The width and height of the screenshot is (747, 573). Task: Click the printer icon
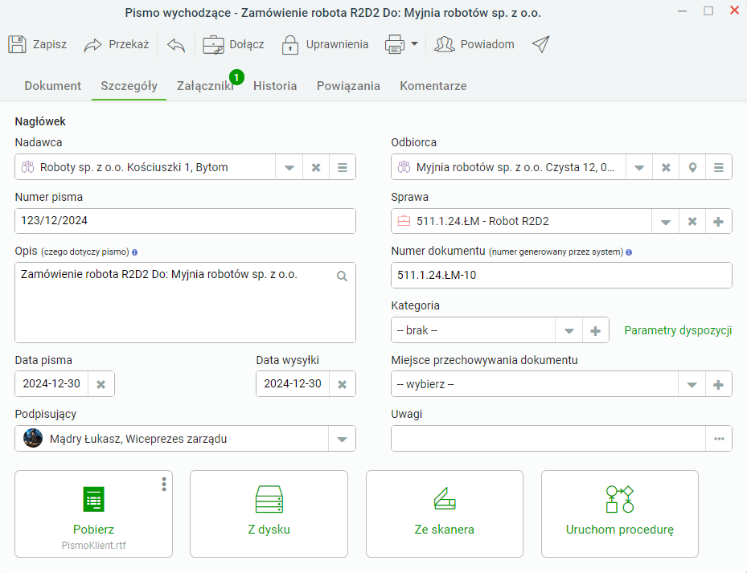point(395,44)
